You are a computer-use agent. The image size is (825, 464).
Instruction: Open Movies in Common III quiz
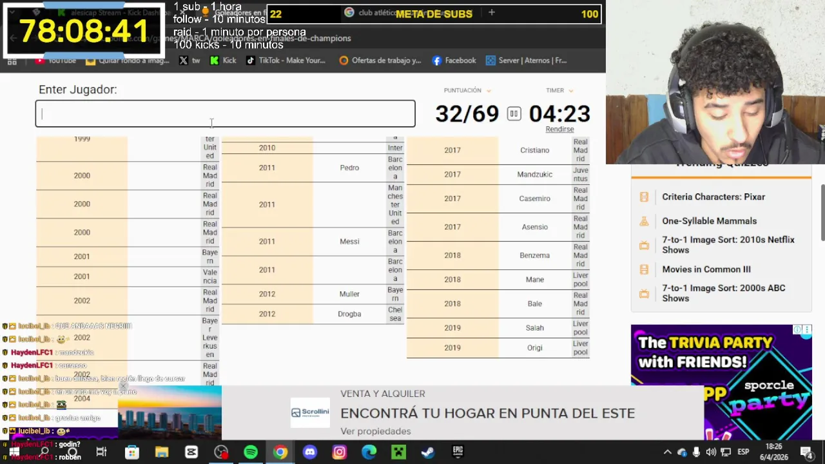click(x=706, y=269)
